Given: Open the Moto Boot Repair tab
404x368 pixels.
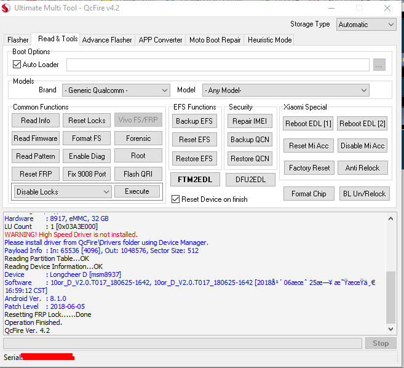Looking at the screenshot, I should 215,40.
